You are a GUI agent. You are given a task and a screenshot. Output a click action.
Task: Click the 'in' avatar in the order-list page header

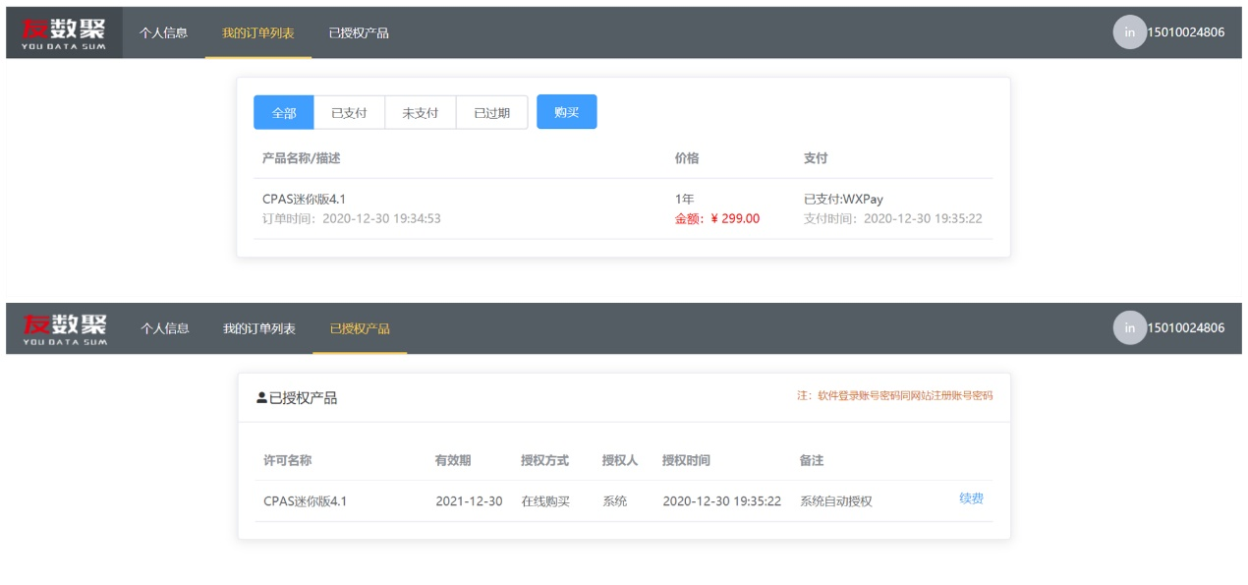point(1129,32)
